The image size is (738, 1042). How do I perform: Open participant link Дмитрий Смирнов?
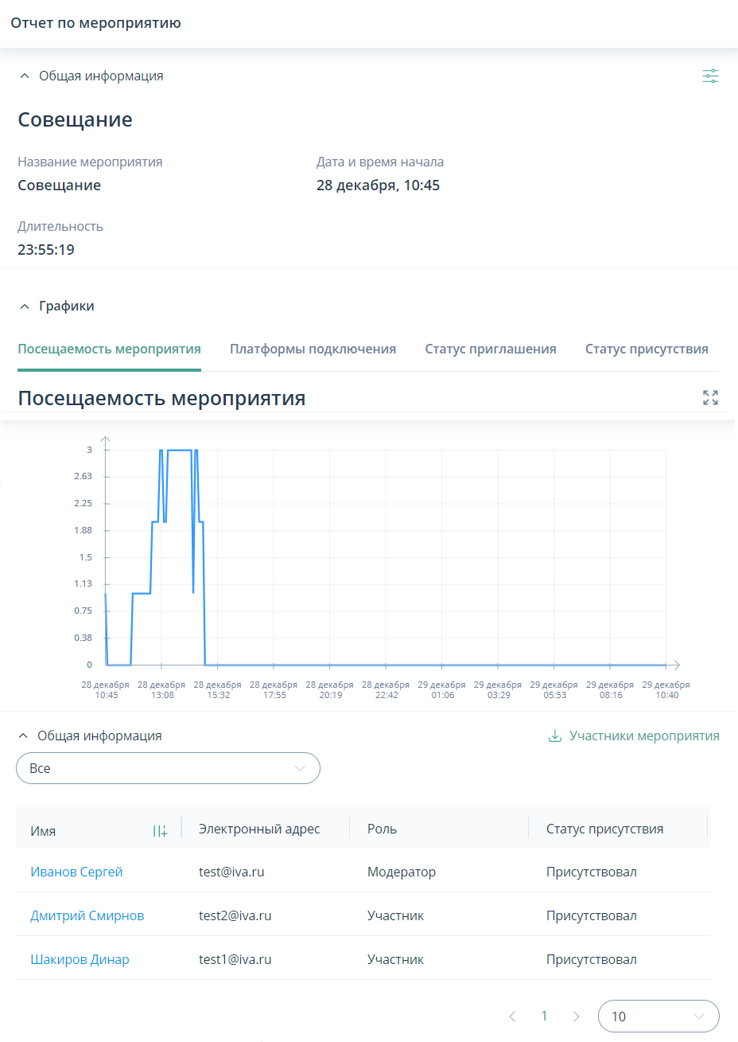click(87, 915)
